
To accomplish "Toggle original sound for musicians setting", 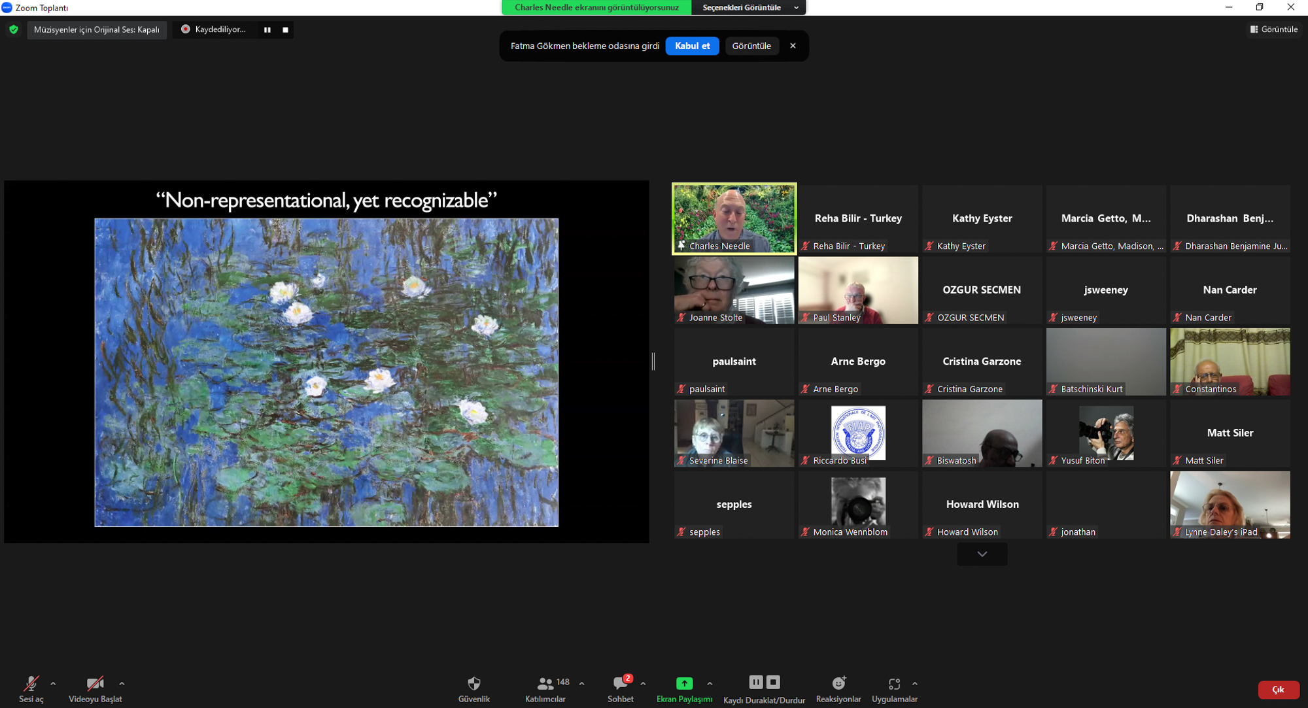I will [97, 29].
